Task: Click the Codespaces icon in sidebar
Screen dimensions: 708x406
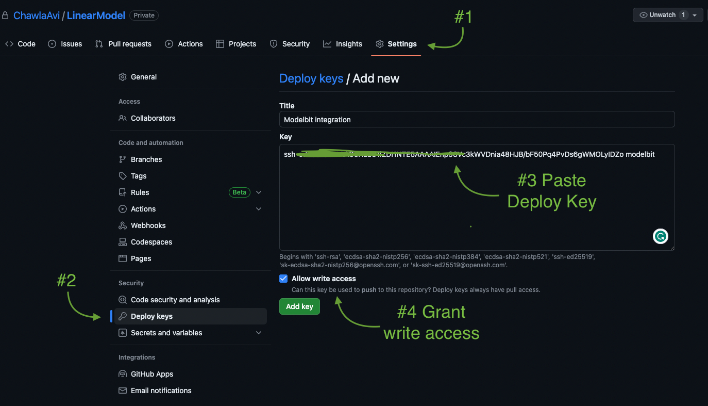Action: click(x=123, y=242)
